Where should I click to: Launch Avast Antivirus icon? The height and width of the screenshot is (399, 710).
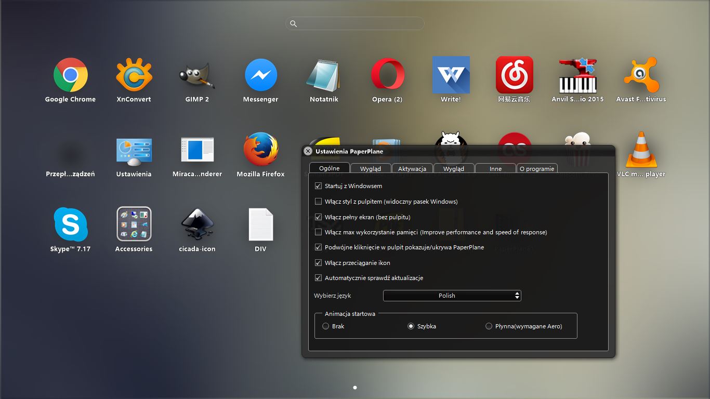point(641,75)
